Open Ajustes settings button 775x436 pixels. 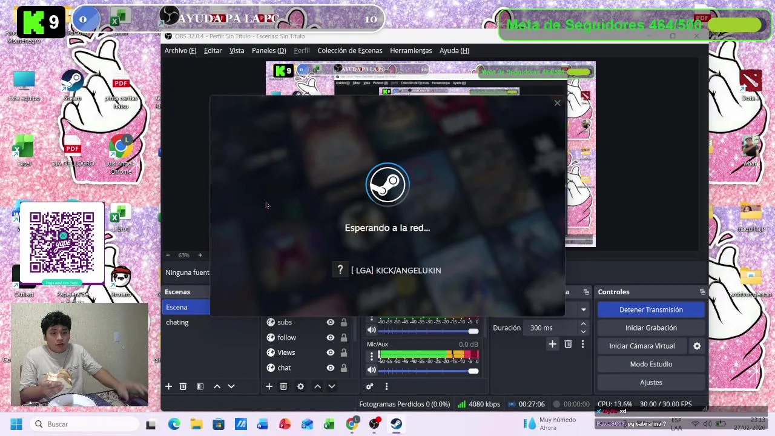tap(651, 382)
